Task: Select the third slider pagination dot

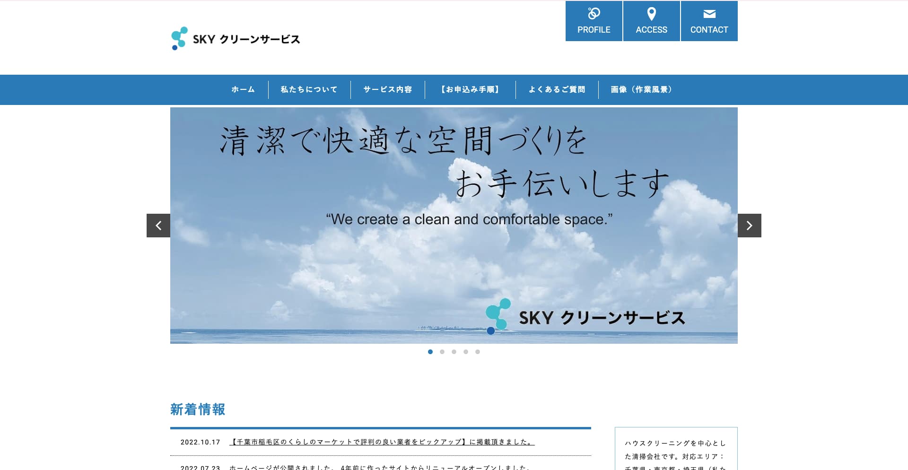Action: click(454, 352)
